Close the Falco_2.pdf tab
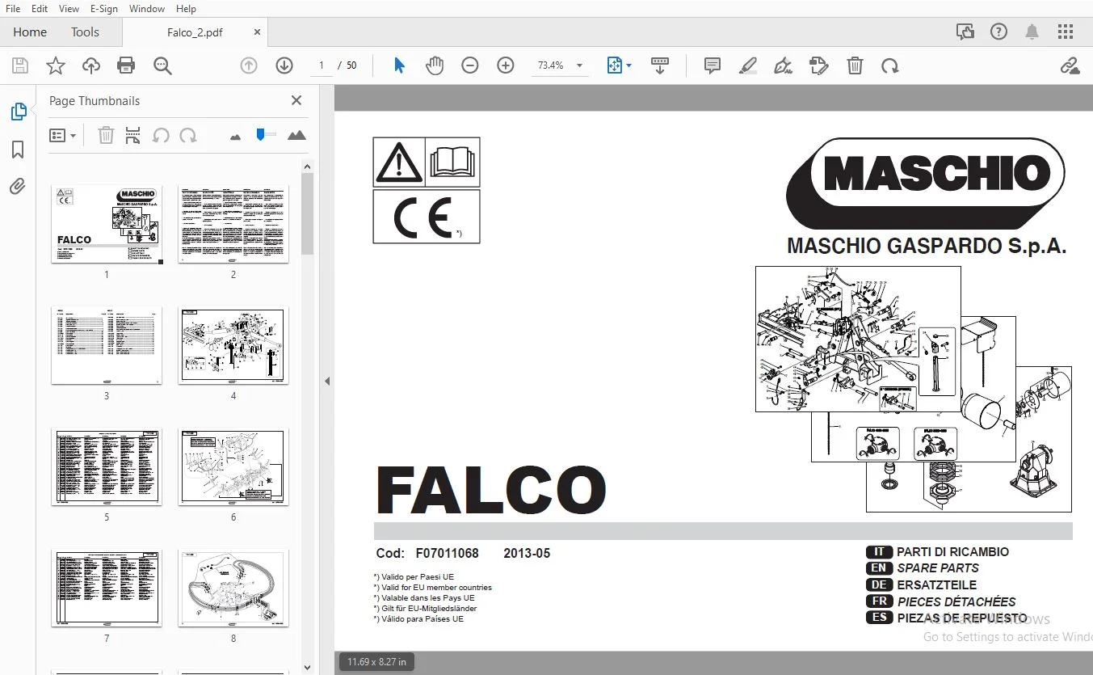Screen dimensions: 1093x675 [257, 32]
